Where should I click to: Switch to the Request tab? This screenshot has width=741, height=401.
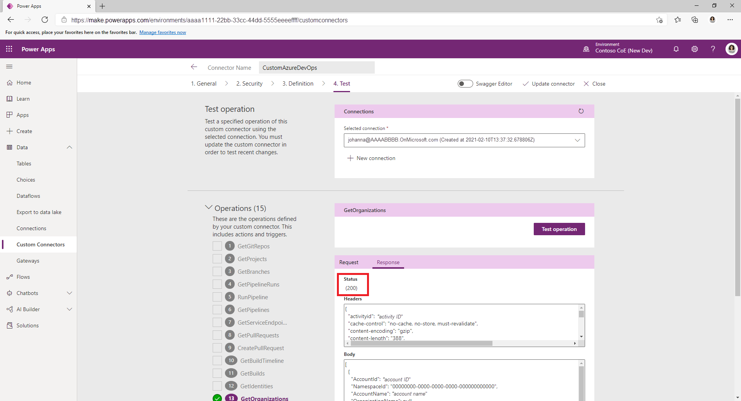click(x=349, y=262)
